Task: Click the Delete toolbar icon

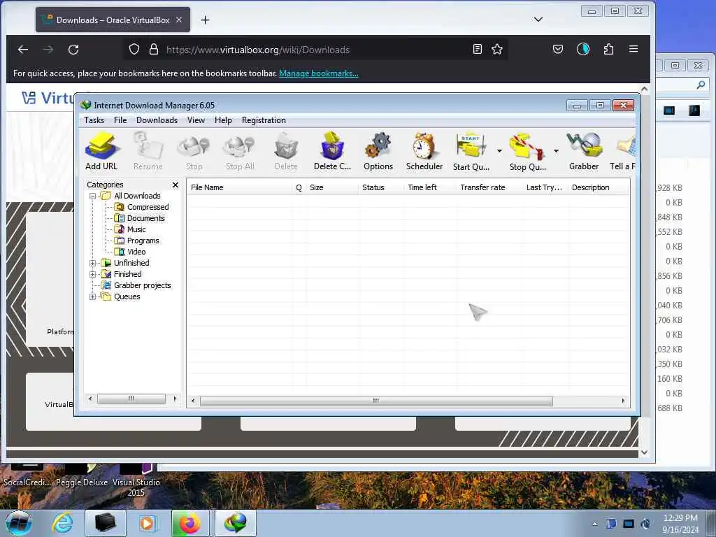Action: pos(286,151)
